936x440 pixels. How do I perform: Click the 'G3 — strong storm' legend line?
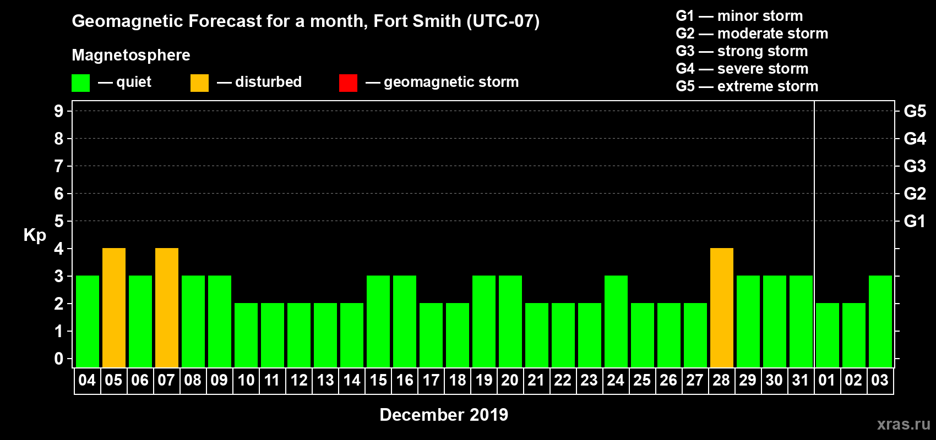(742, 51)
